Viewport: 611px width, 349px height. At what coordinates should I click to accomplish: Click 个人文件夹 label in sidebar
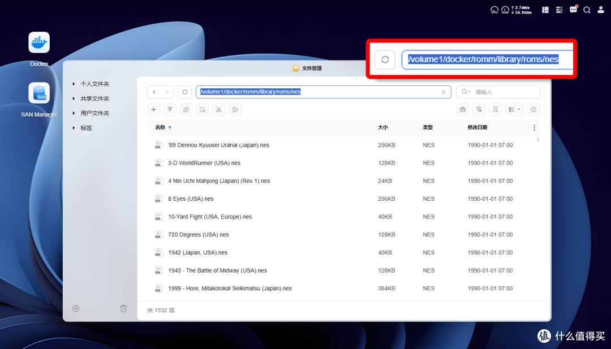click(94, 84)
